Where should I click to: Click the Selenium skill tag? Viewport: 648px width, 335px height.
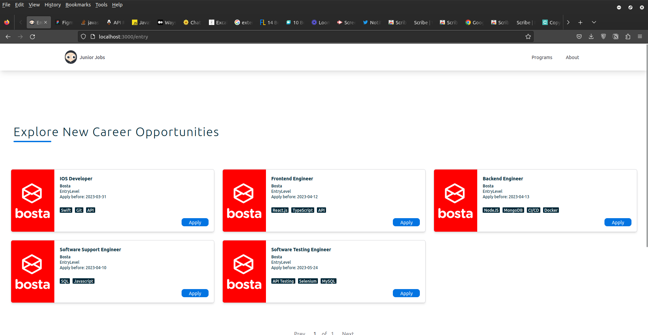point(308,281)
